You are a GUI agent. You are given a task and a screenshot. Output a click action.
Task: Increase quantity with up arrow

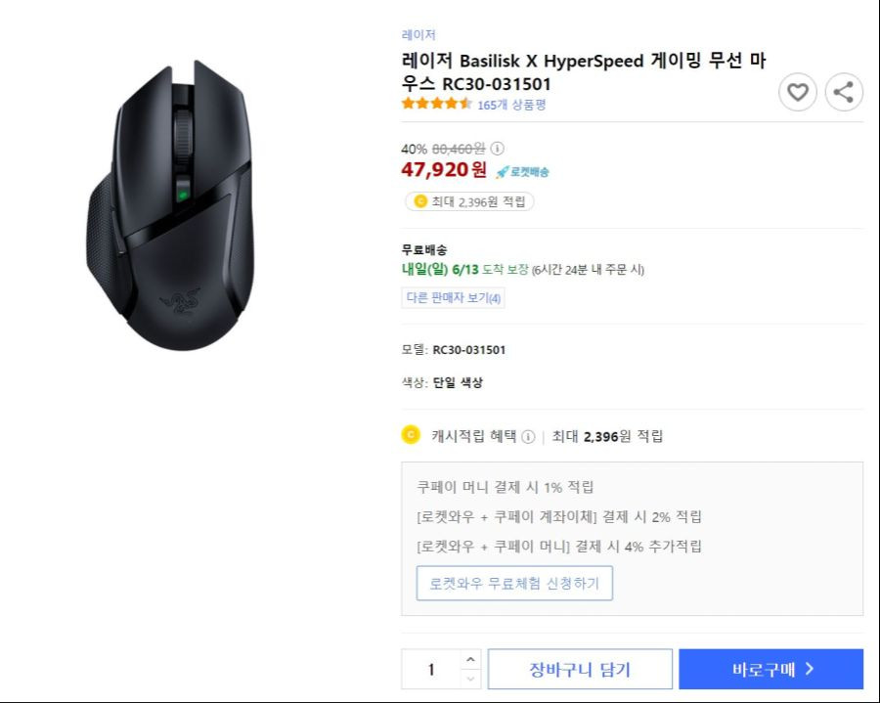tap(470, 659)
